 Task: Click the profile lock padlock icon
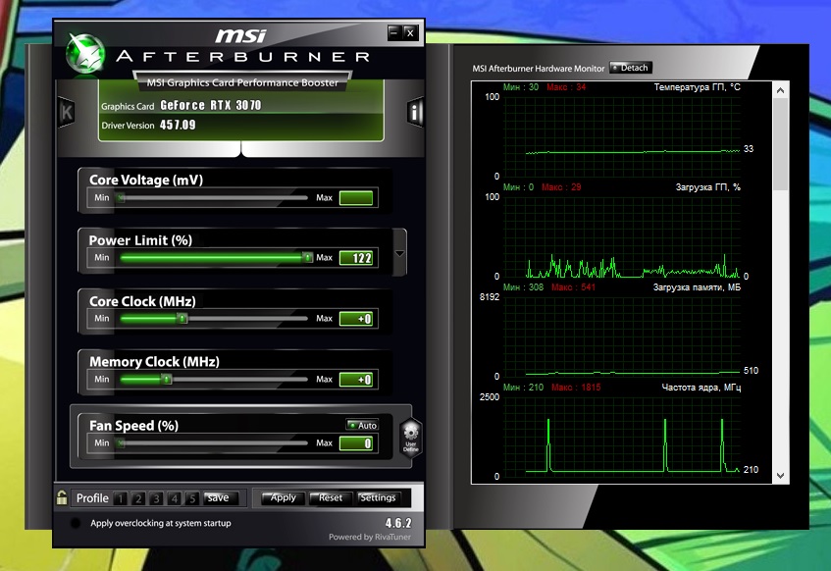pyautogui.click(x=62, y=497)
